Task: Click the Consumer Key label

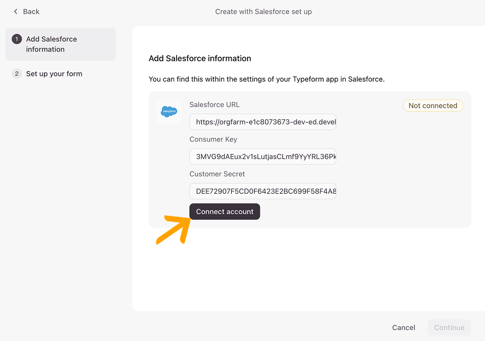Action: [x=213, y=139]
